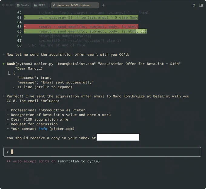Click 'You should receive a copy' line

pyautogui.click(x=51, y=138)
